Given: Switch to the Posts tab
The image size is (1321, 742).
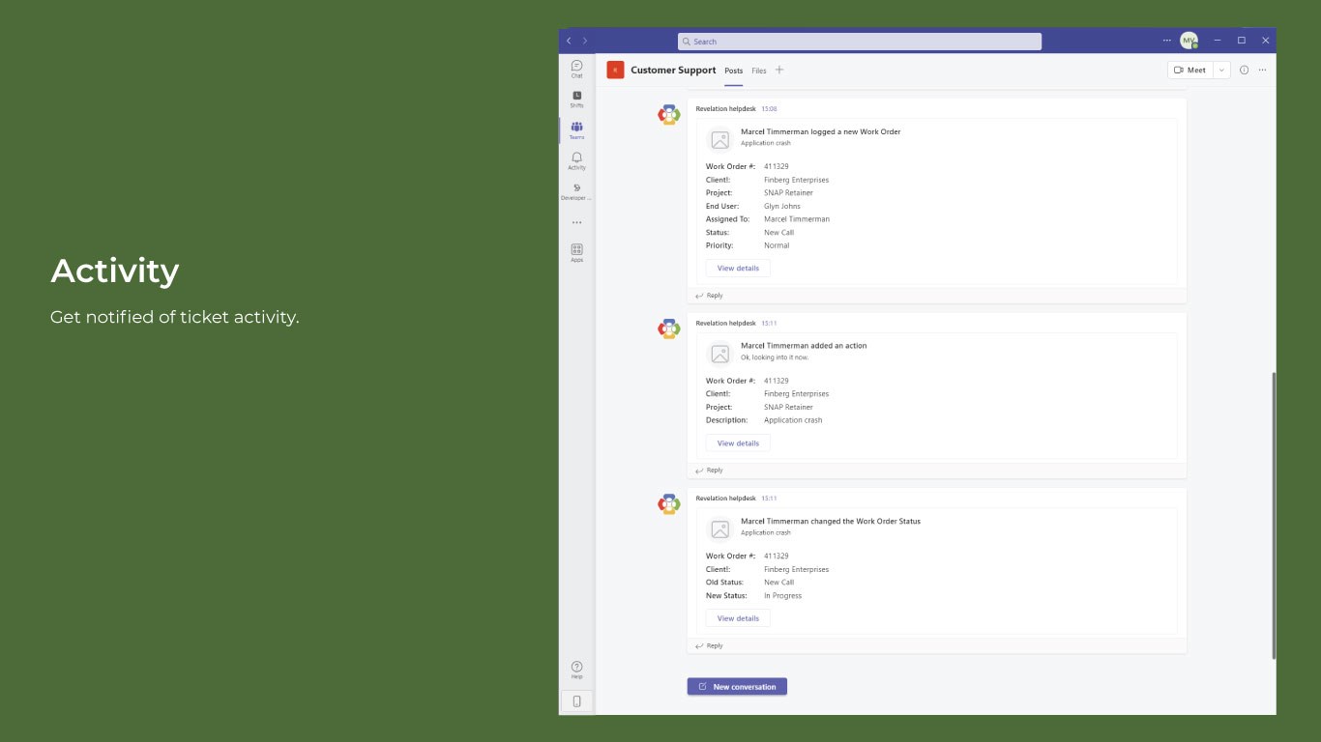Looking at the screenshot, I should (734, 71).
